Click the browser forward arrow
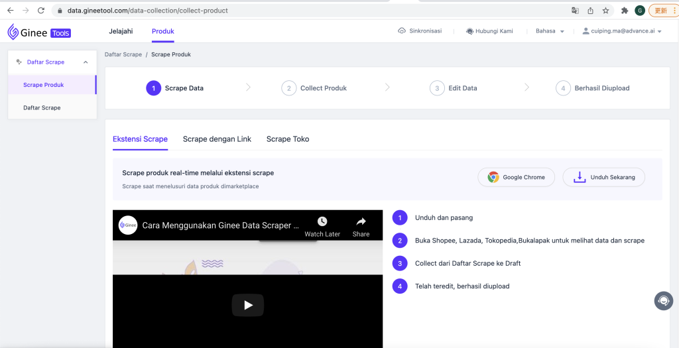679x348 pixels. pos(26,11)
